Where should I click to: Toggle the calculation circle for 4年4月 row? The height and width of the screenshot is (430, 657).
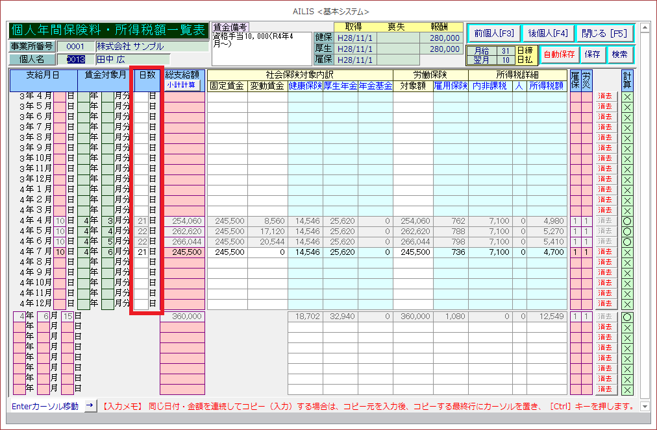point(626,221)
